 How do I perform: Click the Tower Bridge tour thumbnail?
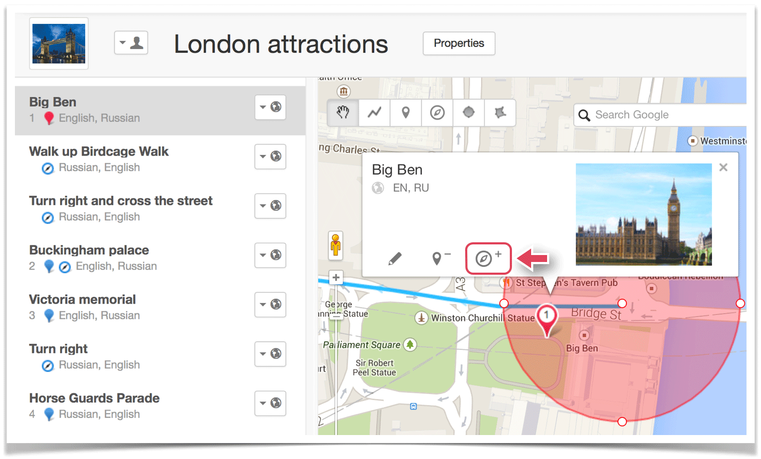59,44
